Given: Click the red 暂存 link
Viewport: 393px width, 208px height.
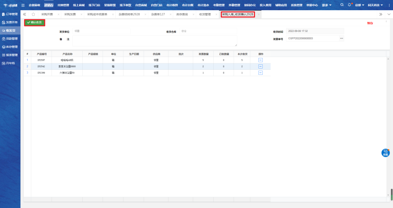Looking at the screenshot, I should click(x=370, y=23).
